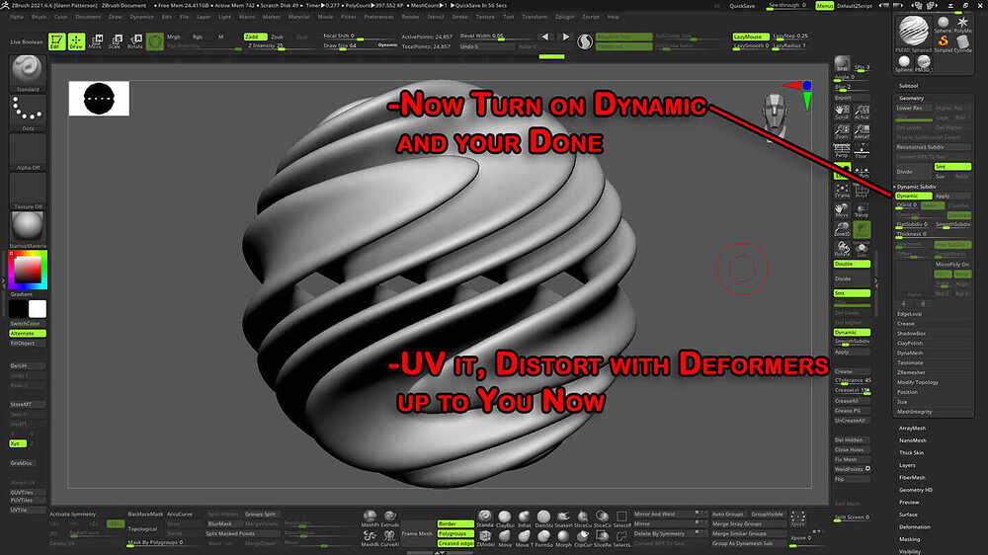Switch to the Move transform tool
The width and height of the screenshot is (988, 555).
[x=96, y=42]
